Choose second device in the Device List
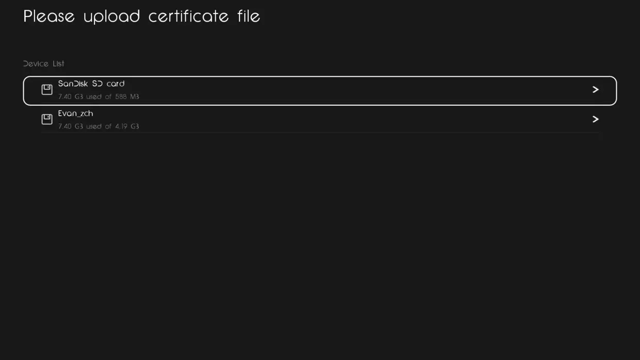 (x=320, y=120)
